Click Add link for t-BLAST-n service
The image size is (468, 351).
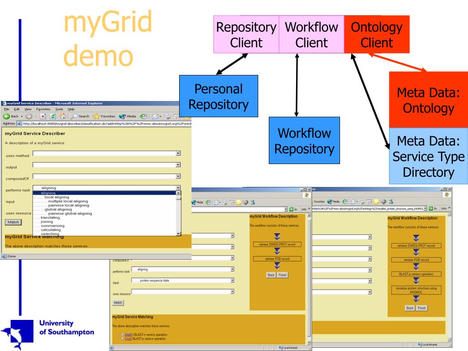tap(128, 335)
